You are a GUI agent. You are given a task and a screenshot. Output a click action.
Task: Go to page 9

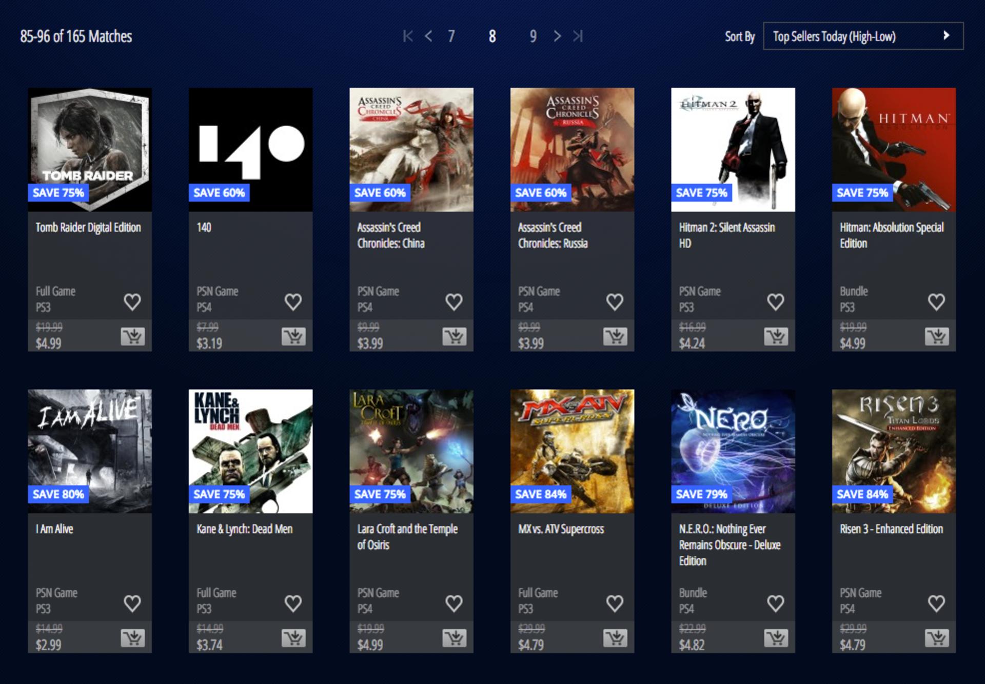coord(534,36)
